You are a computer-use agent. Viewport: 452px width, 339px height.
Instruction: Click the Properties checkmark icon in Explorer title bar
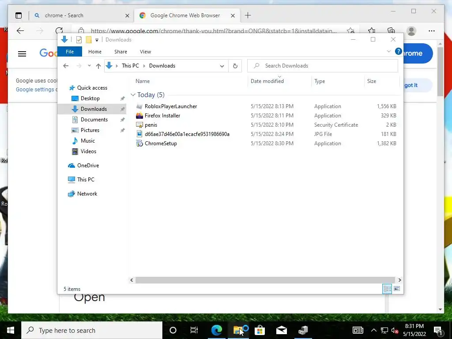79,40
